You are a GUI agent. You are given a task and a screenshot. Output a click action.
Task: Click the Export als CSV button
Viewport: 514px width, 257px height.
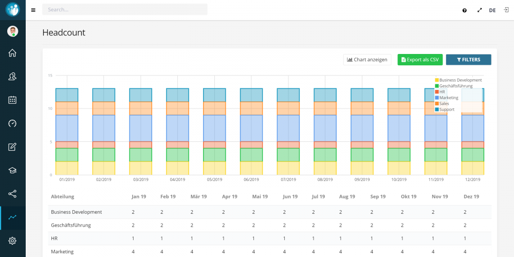click(x=420, y=60)
